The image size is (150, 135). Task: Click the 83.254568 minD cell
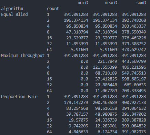77,108
